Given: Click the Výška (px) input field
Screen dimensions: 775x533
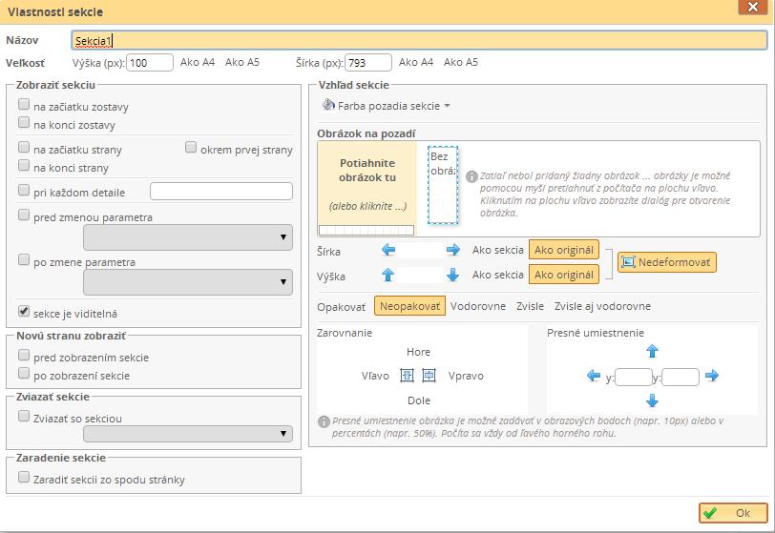Looking at the screenshot, I should [x=150, y=63].
